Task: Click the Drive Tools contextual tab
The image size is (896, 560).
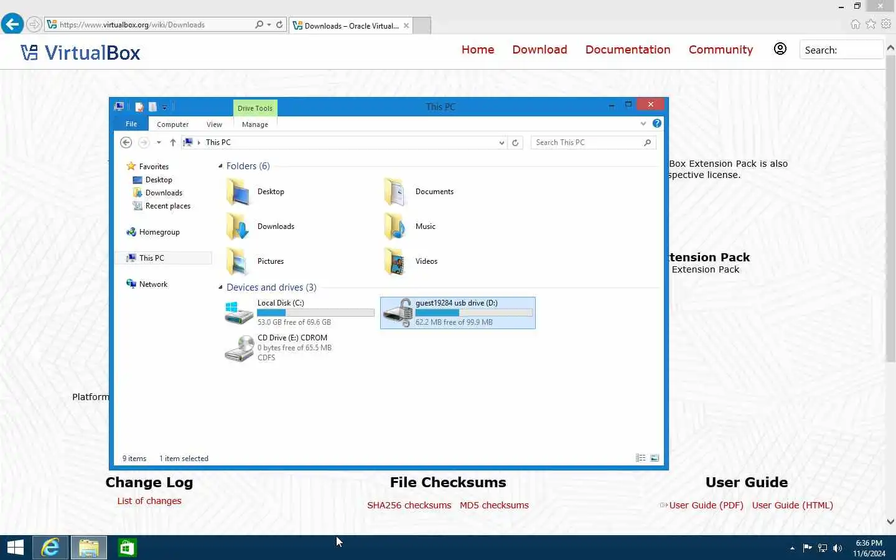Action: (255, 108)
